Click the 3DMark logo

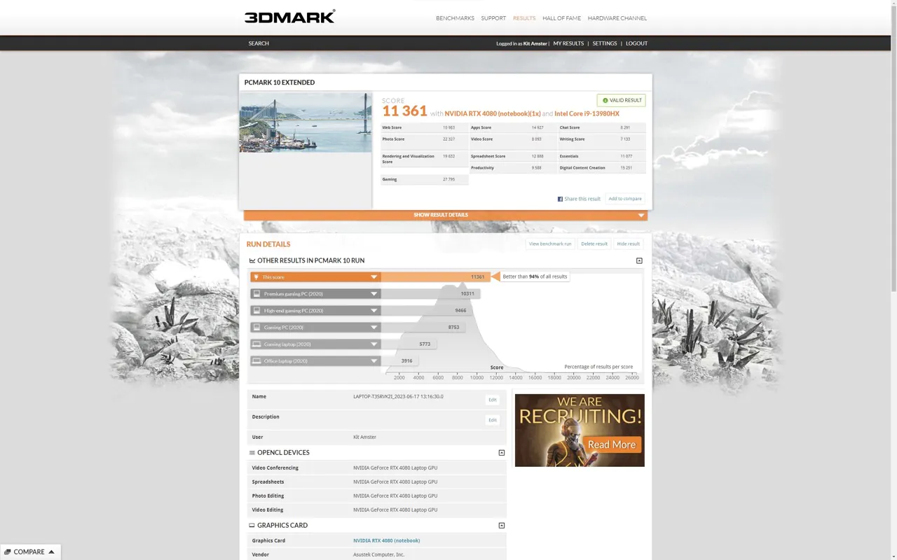289,17
